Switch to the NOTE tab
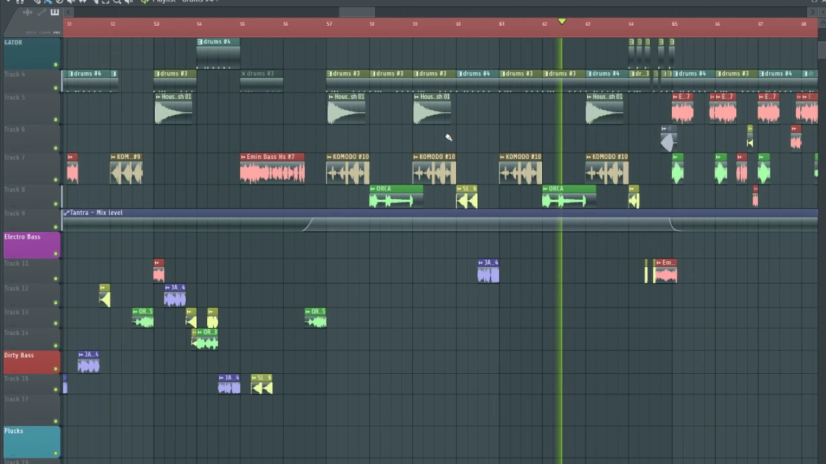Viewport: 826px width, 464px height. coord(31,32)
